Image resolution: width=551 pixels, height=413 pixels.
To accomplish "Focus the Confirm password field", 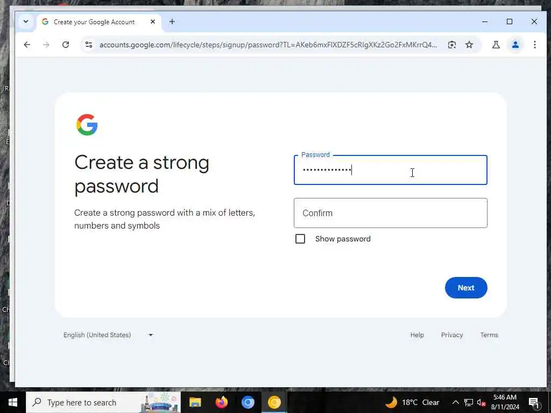I will 391,213.
